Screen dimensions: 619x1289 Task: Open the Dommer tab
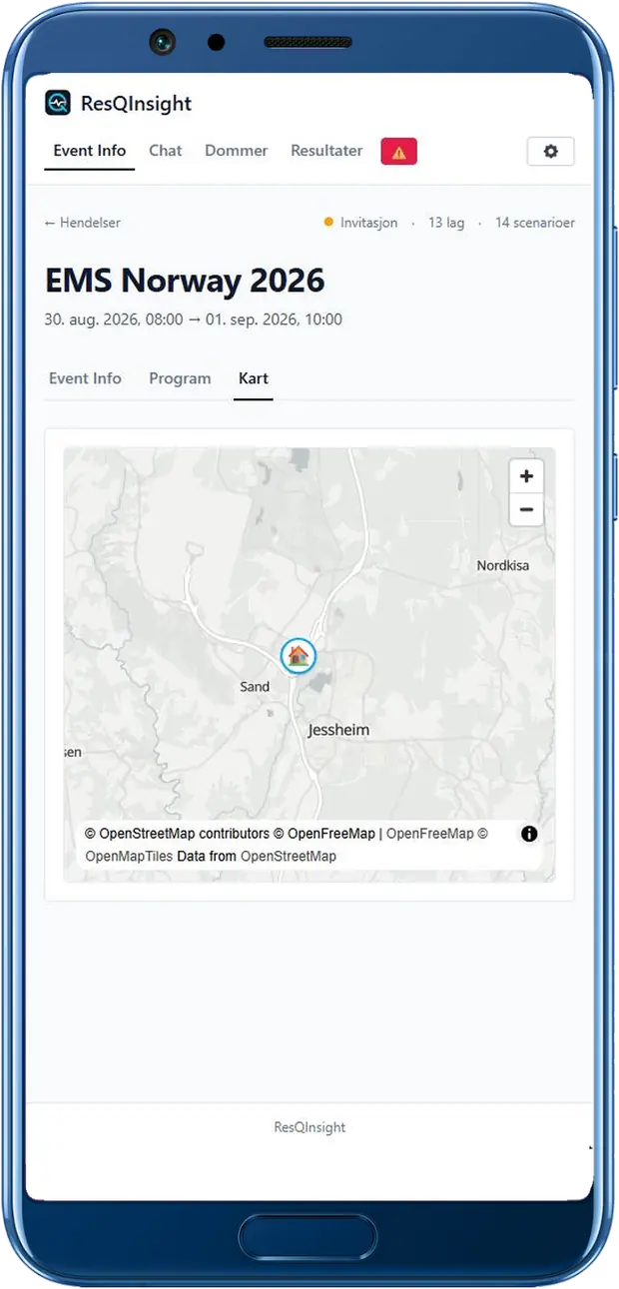click(237, 151)
